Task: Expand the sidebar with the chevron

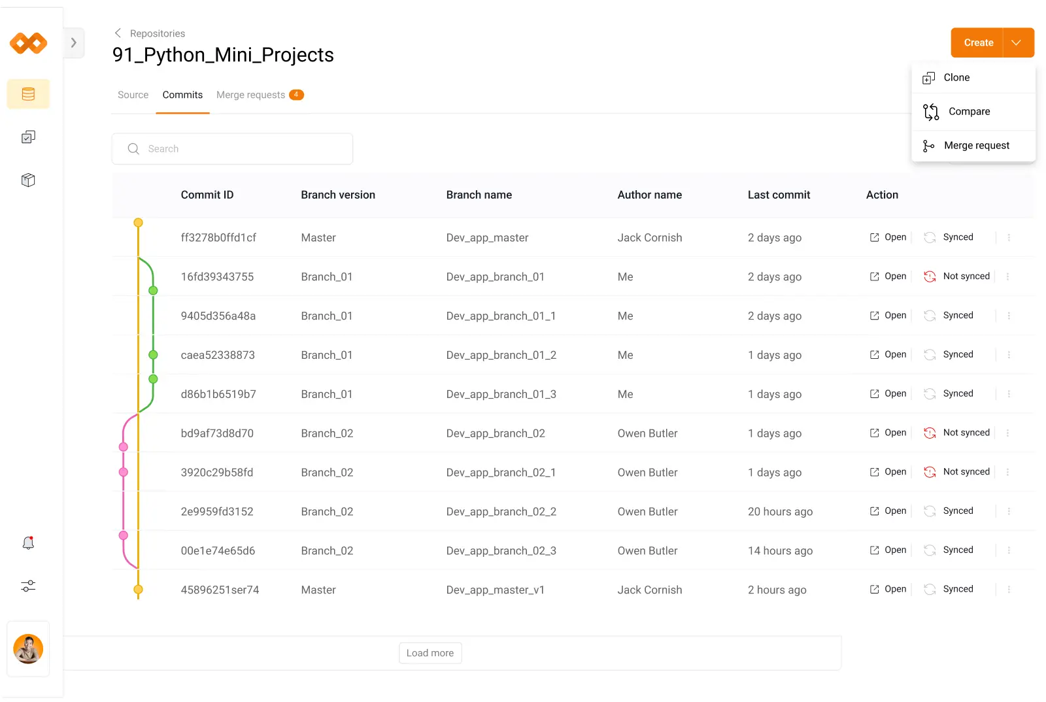Action: pyautogui.click(x=74, y=42)
